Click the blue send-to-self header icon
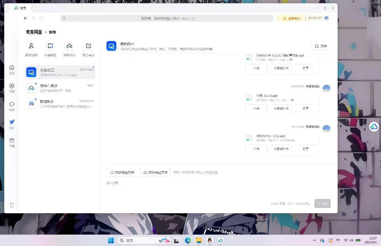381x246 pixels. [111, 46]
